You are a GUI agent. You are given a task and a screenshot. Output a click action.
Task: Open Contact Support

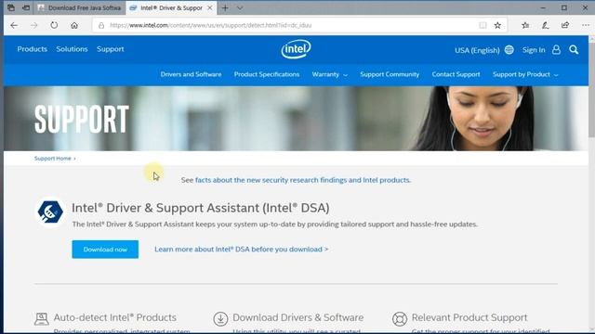point(456,74)
